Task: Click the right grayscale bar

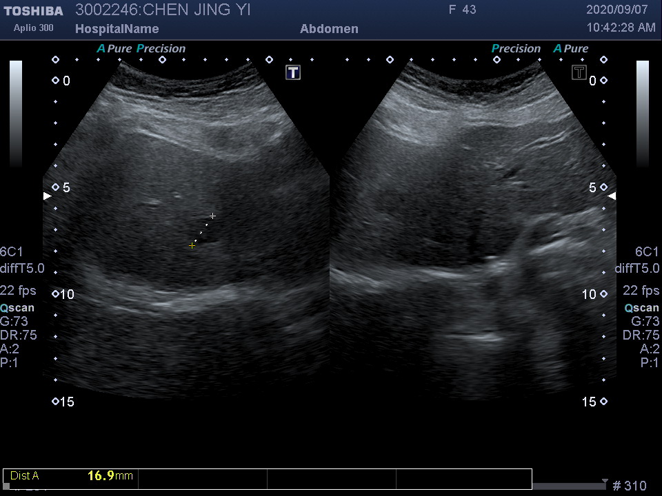Action: click(x=643, y=114)
